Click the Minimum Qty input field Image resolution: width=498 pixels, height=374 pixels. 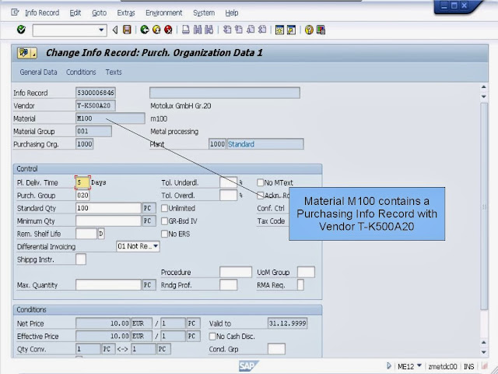[108, 221]
